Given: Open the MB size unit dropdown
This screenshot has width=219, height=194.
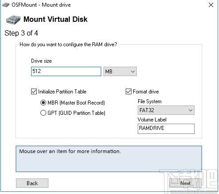Looking at the screenshot, I should pos(120,72).
